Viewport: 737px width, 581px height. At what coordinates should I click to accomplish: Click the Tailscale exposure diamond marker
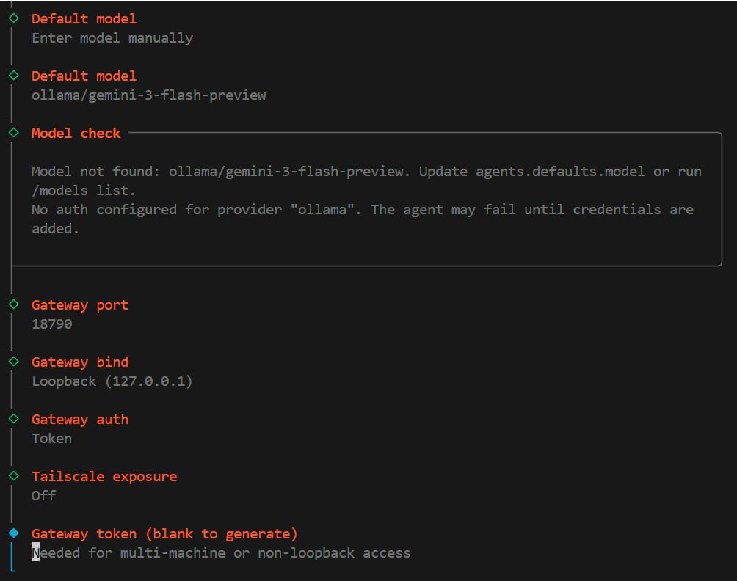[x=12, y=475]
